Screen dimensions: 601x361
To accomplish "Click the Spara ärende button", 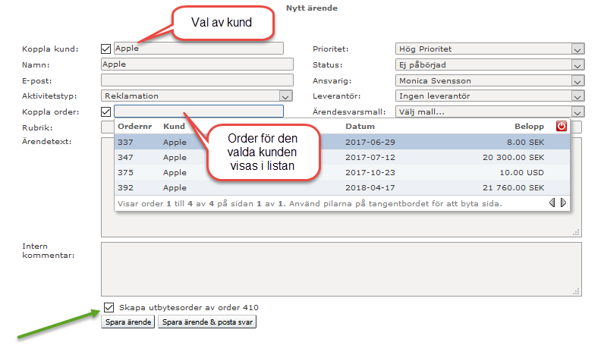I will [x=128, y=322].
